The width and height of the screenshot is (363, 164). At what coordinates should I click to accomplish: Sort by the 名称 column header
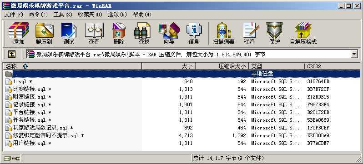[x=72, y=66]
